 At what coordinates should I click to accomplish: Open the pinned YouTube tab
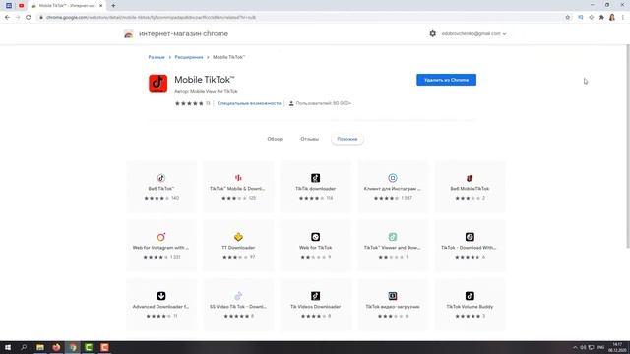[x=22, y=6]
